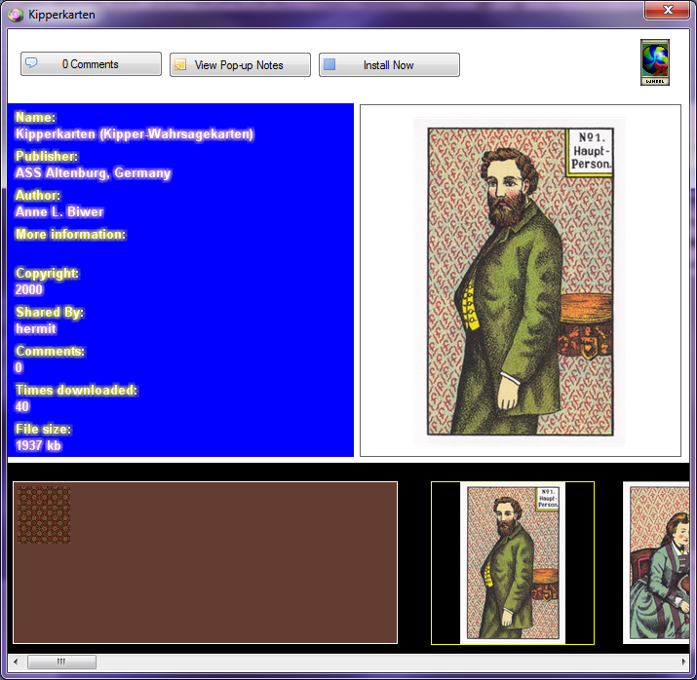
Task: Click the scrollbar left arrow
Action: tap(16, 661)
